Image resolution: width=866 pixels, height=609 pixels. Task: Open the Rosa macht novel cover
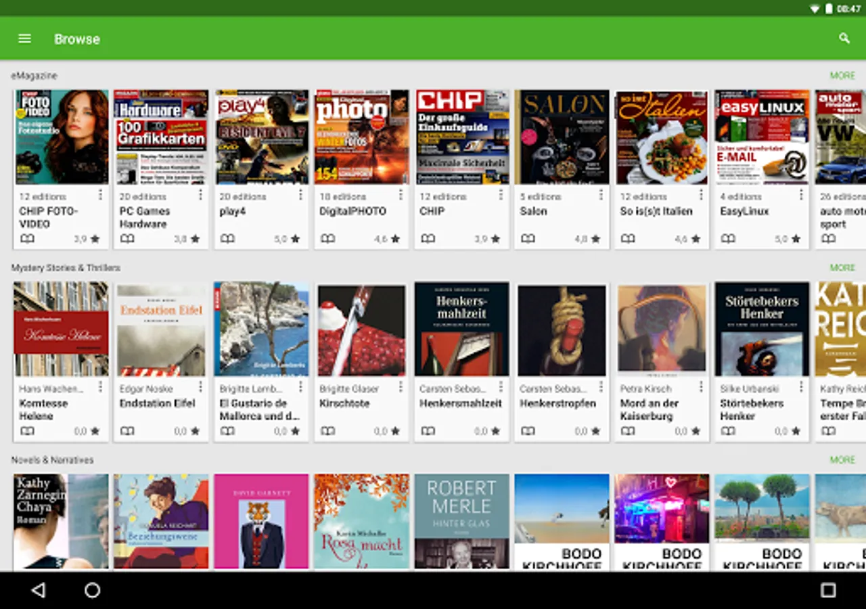[361, 521]
